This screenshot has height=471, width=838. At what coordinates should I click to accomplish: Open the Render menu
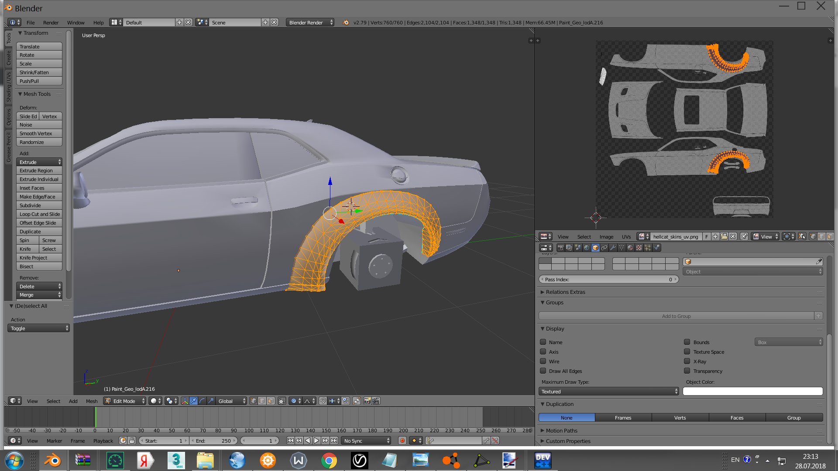51,23
